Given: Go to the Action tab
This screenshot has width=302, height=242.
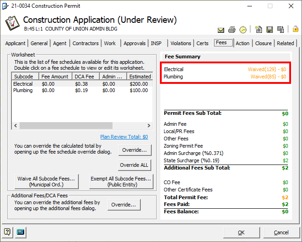Looking at the screenshot, I should click(x=242, y=43).
